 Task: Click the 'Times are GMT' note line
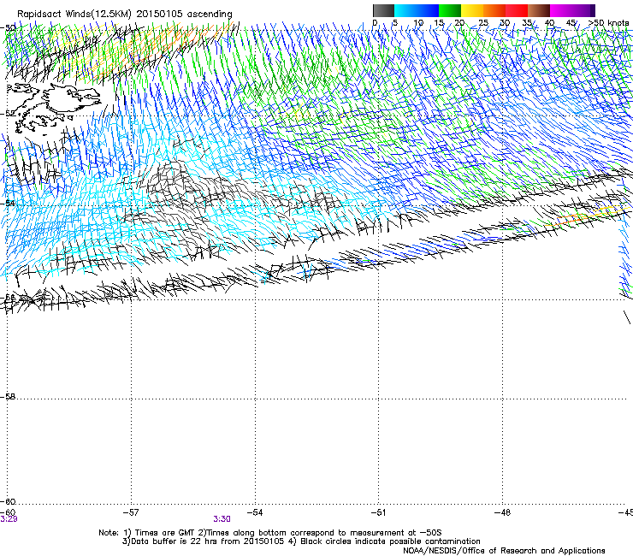pos(270,533)
